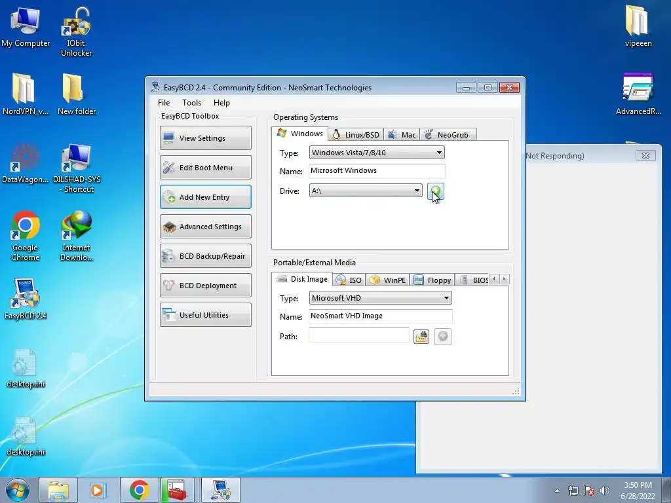This screenshot has height=503, width=671.
Task: Expand the Drive A:\ dropdown
Action: point(366,191)
